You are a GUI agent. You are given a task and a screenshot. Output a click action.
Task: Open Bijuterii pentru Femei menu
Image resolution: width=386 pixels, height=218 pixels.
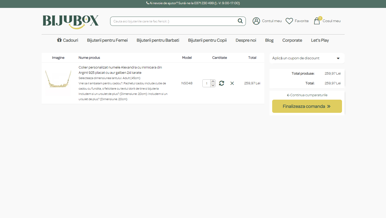point(107,40)
